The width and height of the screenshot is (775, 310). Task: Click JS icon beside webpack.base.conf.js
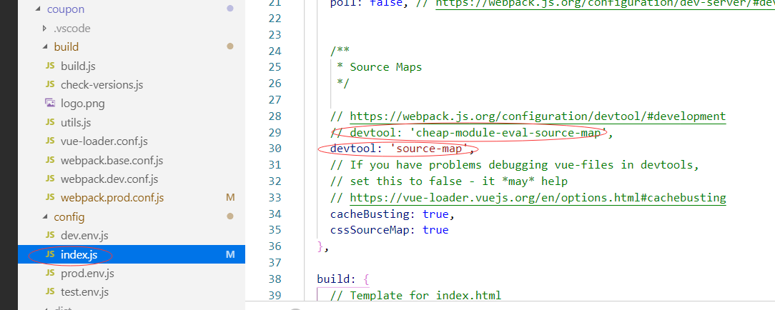(50, 160)
